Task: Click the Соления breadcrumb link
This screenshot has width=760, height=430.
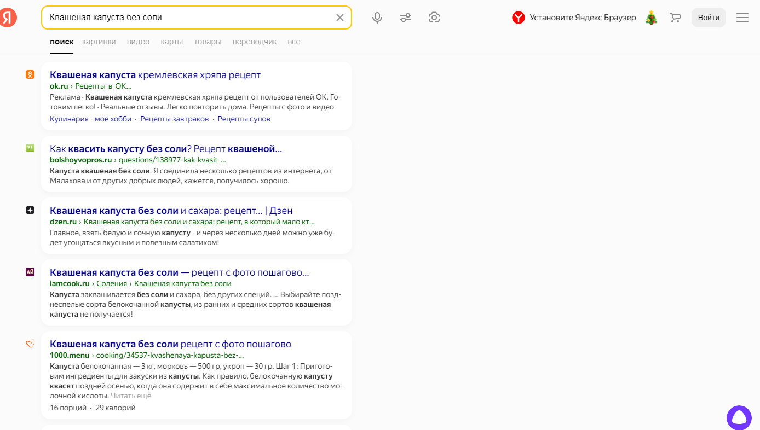Action: coord(112,283)
